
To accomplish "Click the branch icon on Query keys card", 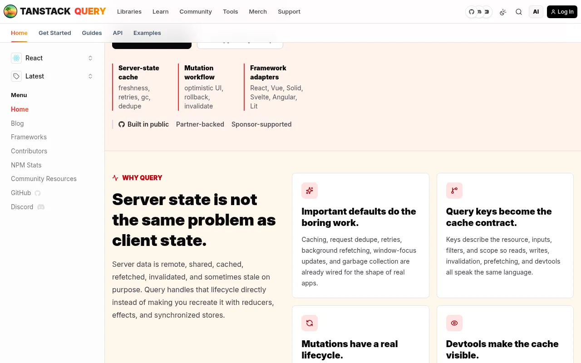I will pyautogui.click(x=454, y=191).
